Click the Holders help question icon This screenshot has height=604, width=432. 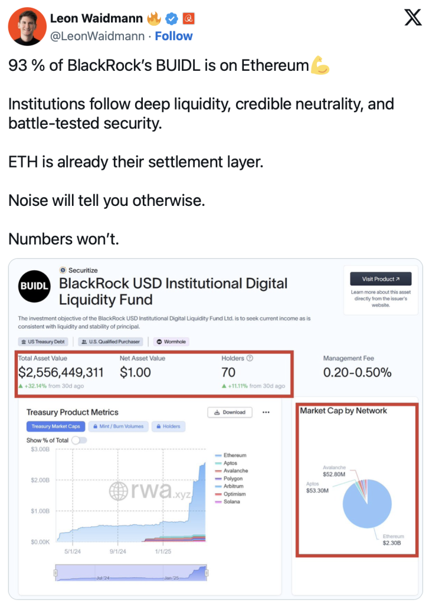[250, 358]
